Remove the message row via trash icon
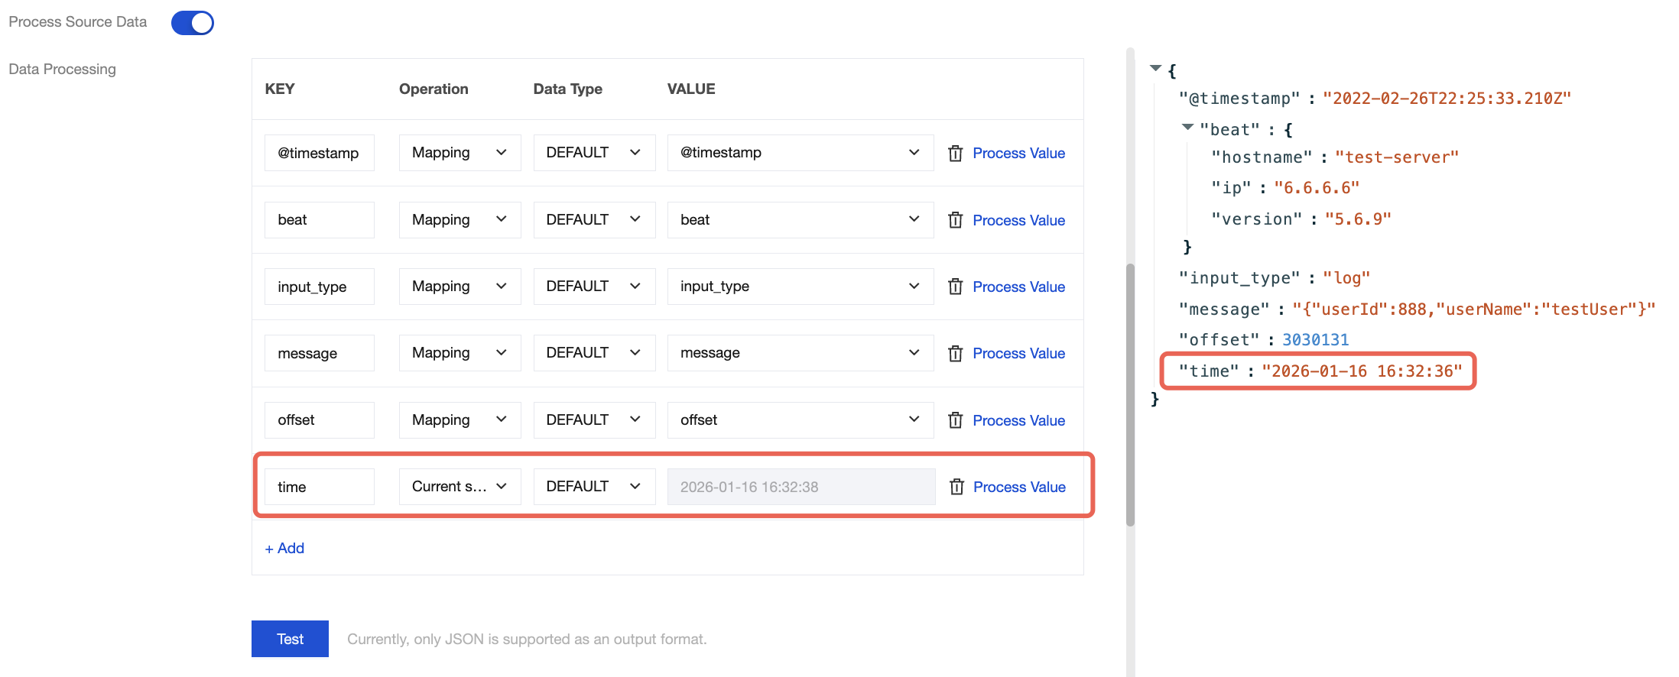The height and width of the screenshot is (677, 1679). coord(955,354)
